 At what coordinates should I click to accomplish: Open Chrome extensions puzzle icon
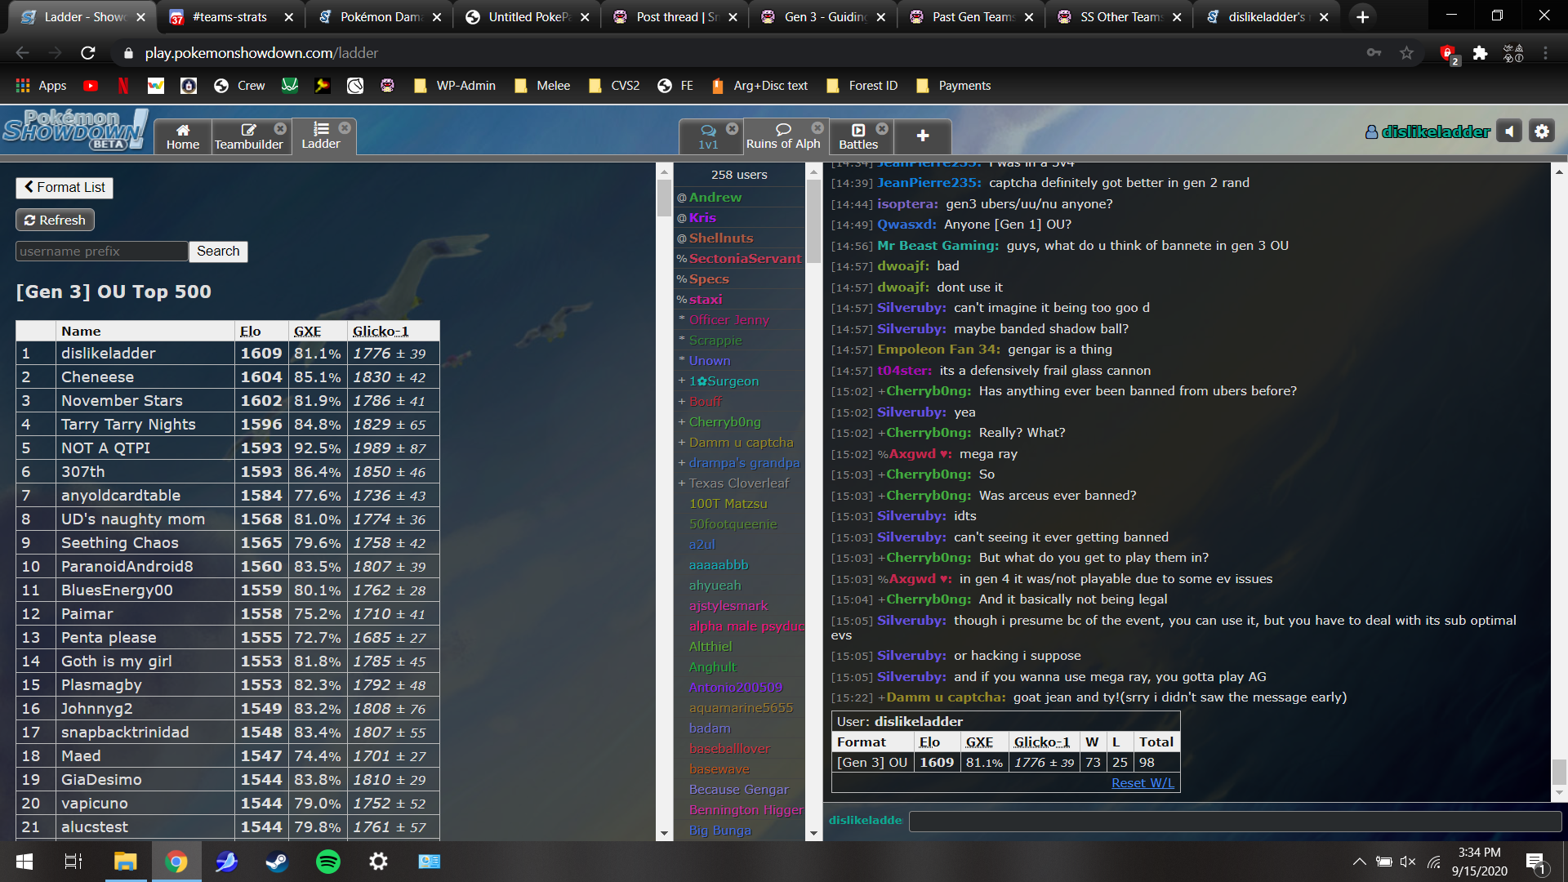tap(1480, 53)
